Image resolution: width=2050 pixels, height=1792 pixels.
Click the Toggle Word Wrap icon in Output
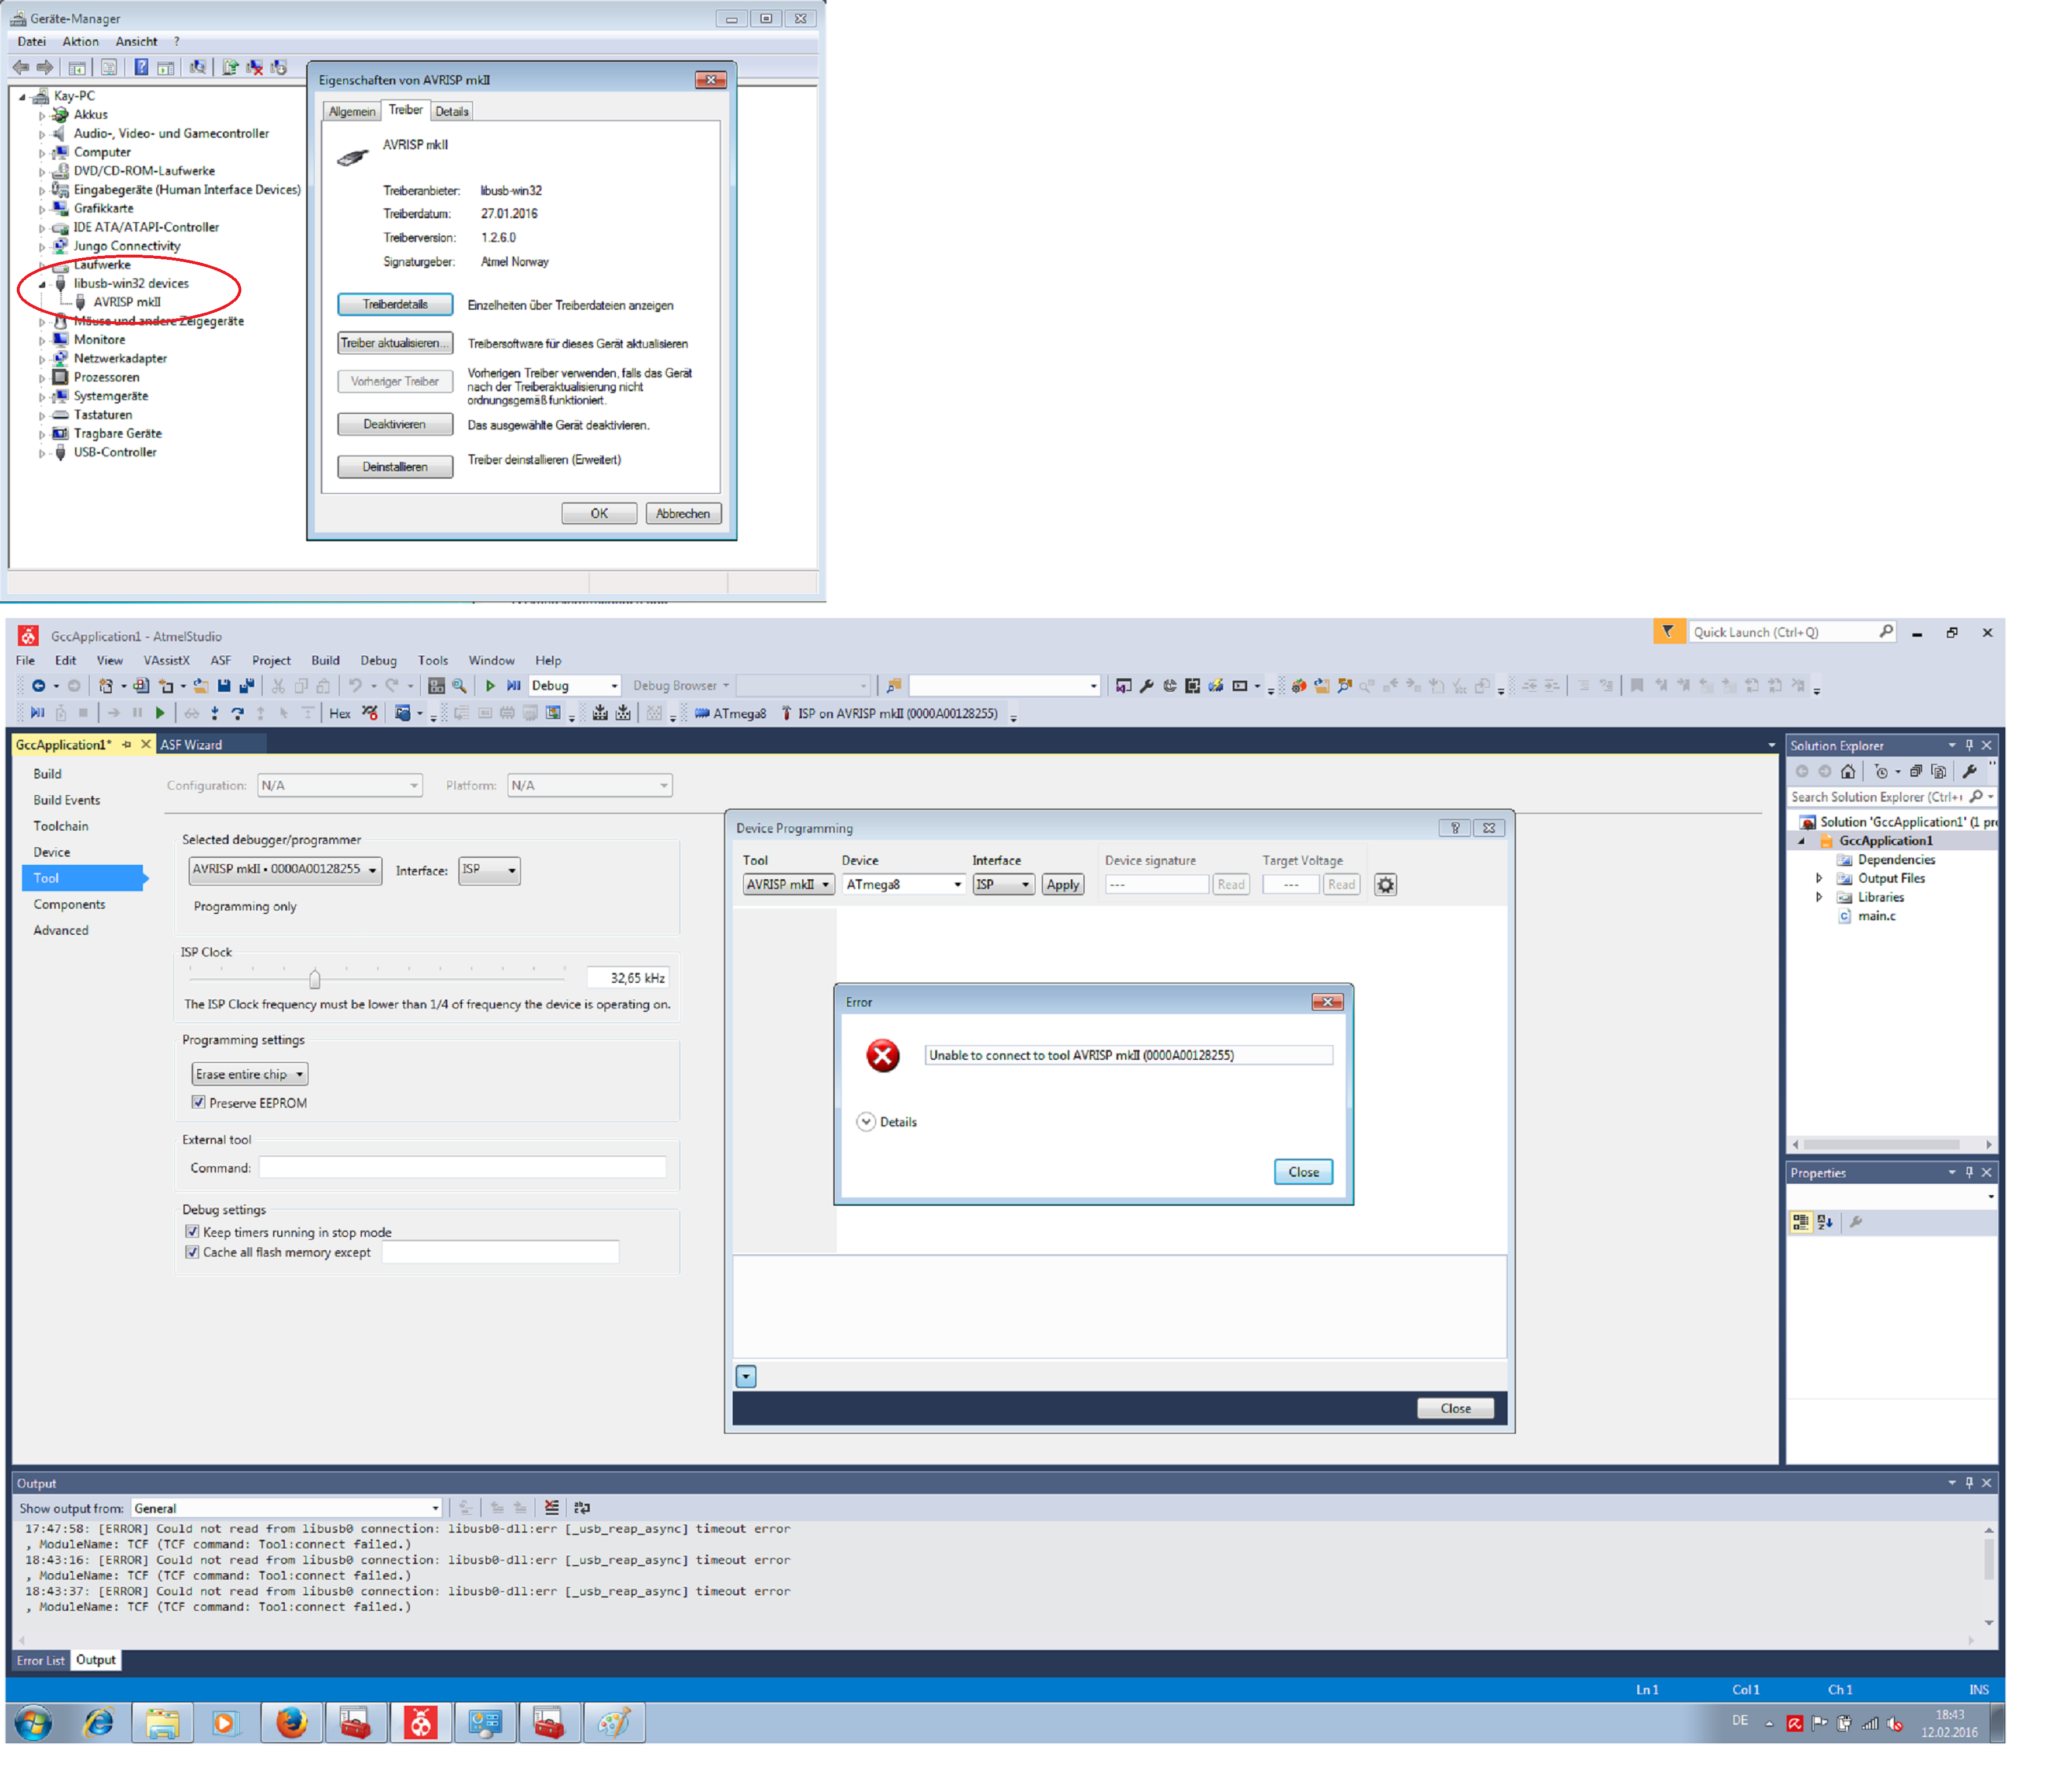pyautogui.click(x=582, y=1508)
